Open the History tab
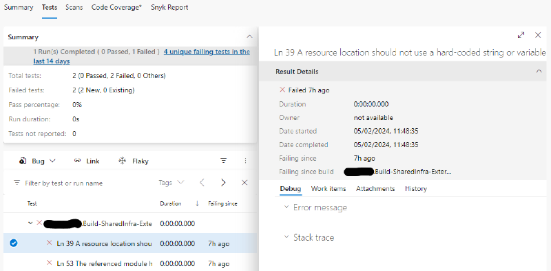The width and height of the screenshot is (551, 271). click(x=416, y=189)
